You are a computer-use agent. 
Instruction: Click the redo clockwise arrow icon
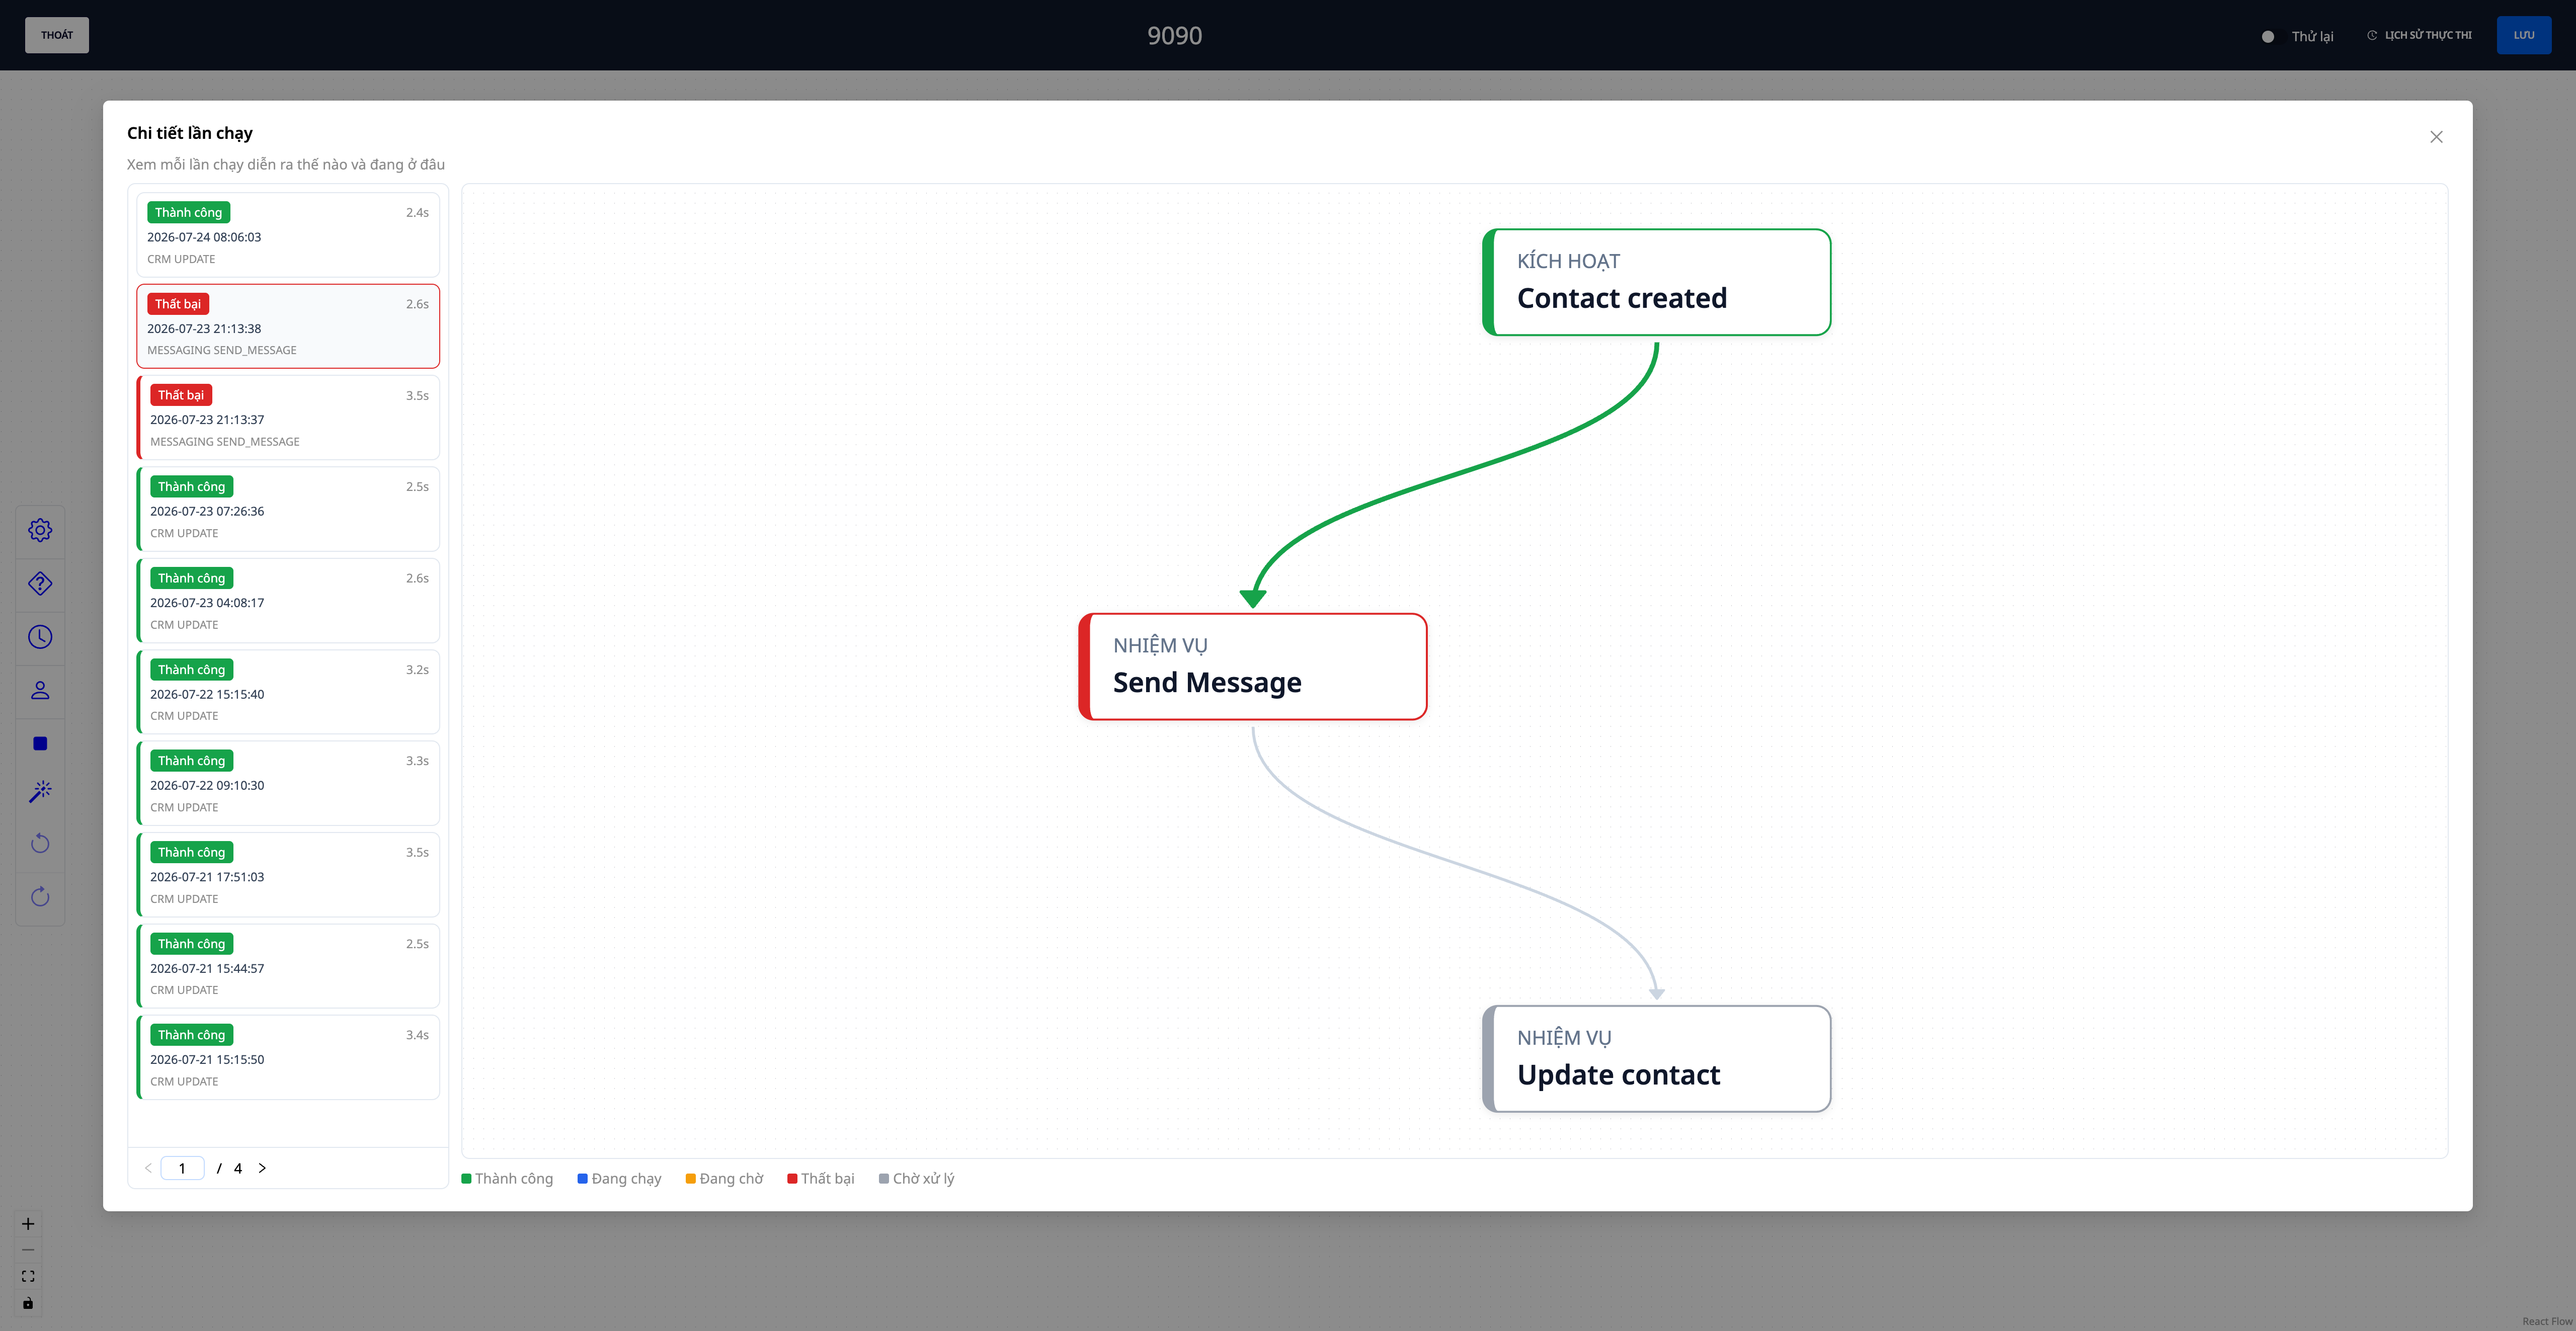pos(40,897)
